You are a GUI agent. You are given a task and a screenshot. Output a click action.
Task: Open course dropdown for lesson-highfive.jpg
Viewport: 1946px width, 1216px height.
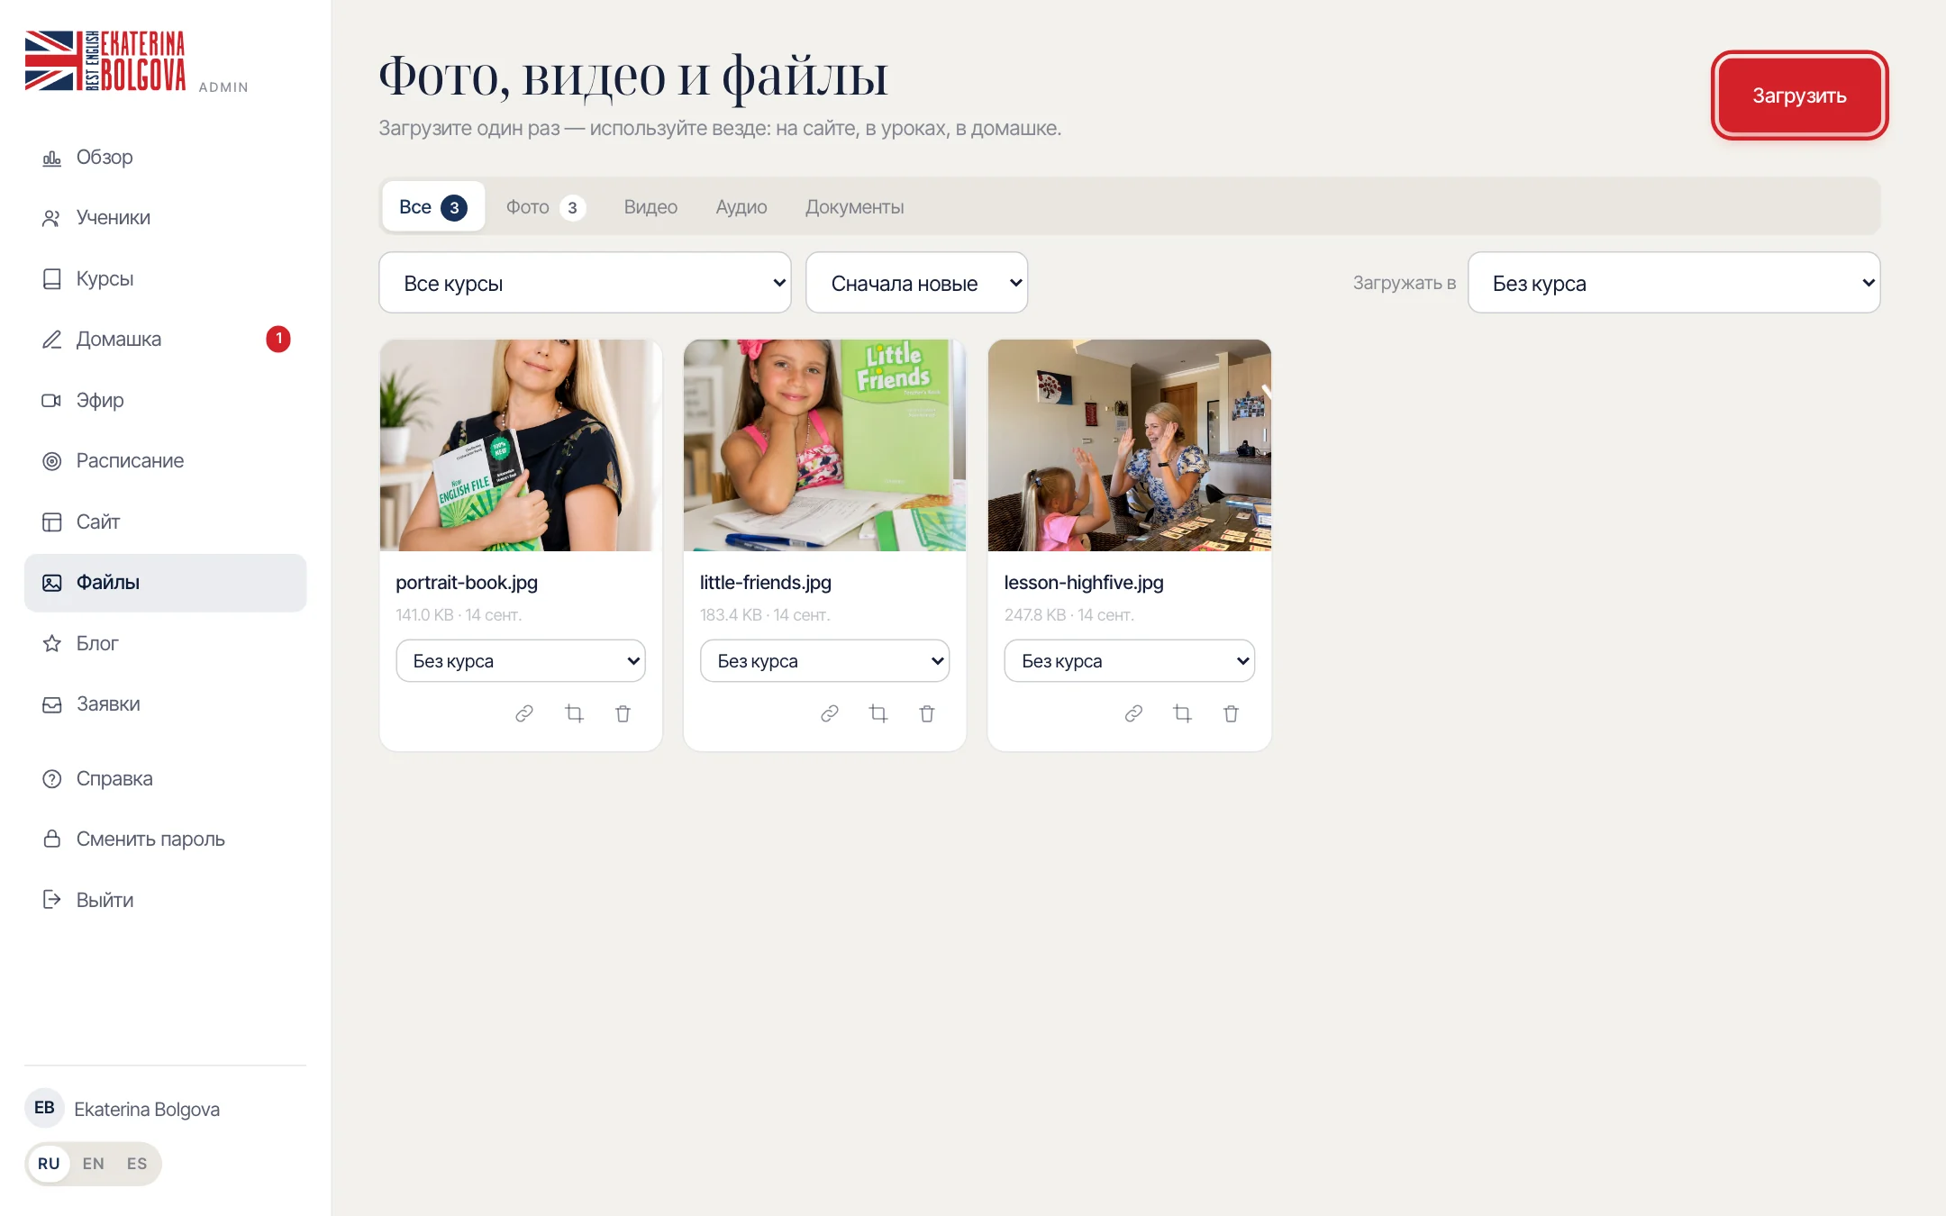(1129, 661)
